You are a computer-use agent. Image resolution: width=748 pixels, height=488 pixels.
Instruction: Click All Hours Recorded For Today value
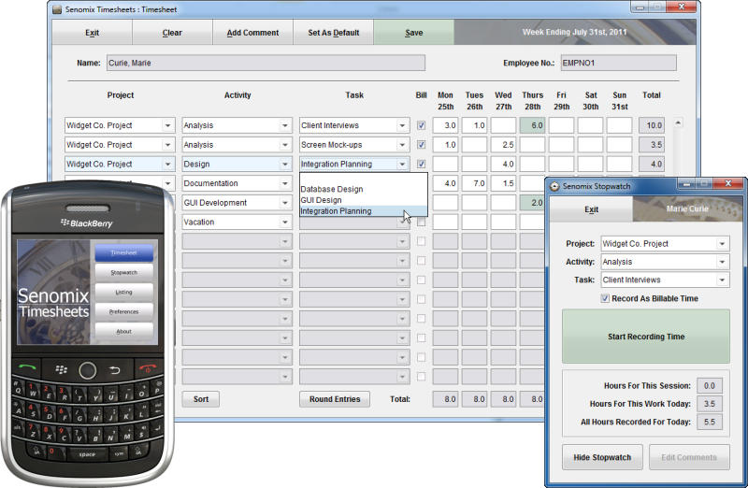click(x=710, y=422)
